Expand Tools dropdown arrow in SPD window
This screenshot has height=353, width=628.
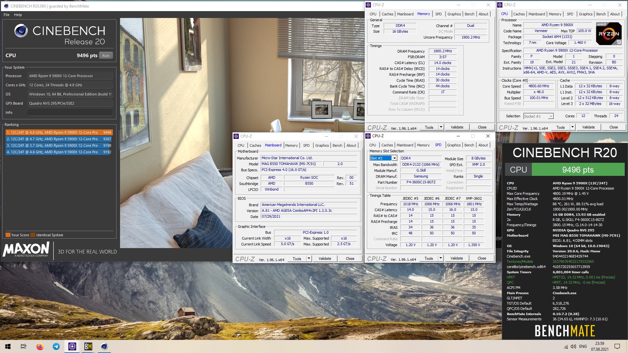tap(440, 258)
